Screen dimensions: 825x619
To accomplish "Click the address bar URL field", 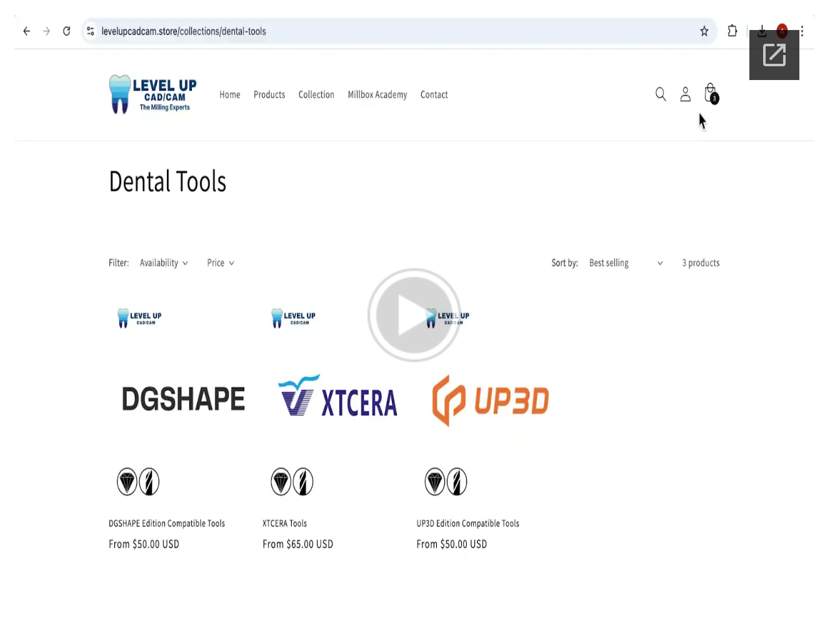I will pos(398,31).
